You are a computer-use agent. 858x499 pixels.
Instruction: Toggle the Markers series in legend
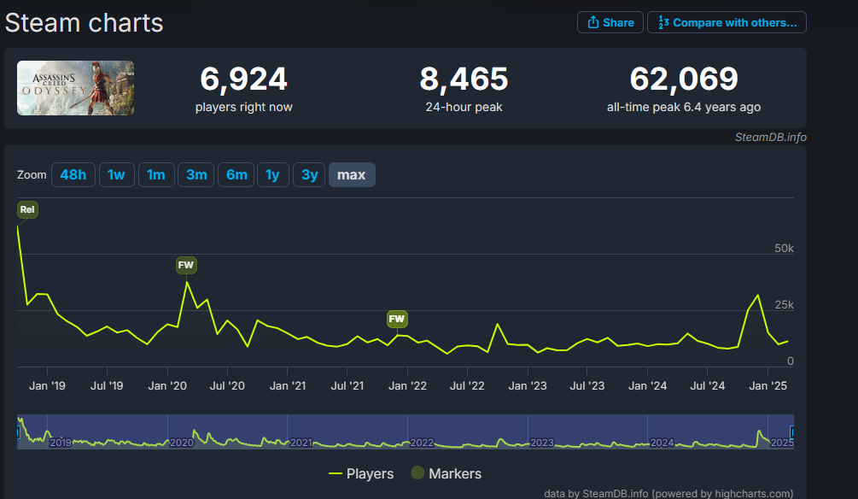pos(446,473)
